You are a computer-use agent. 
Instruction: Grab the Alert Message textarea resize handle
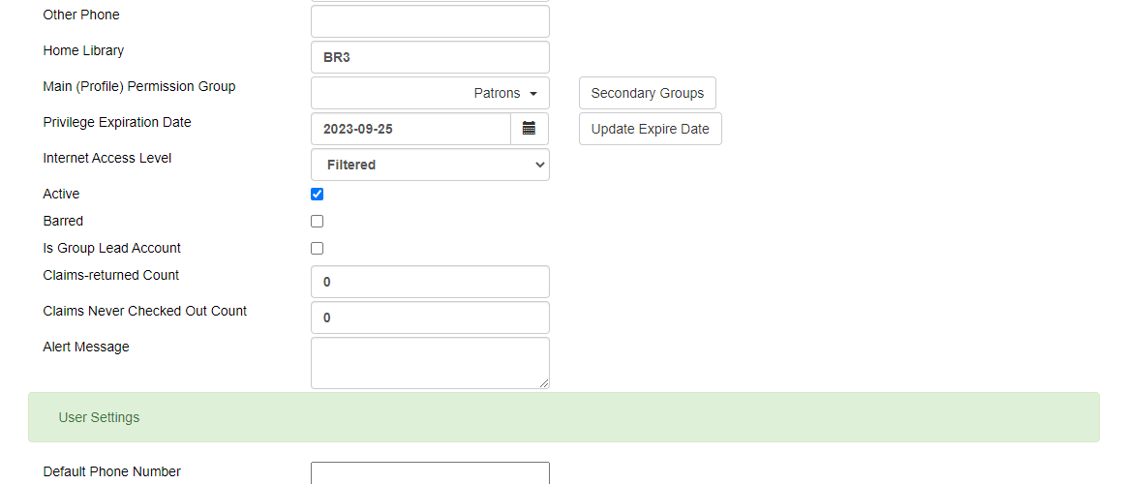pyautogui.click(x=544, y=383)
